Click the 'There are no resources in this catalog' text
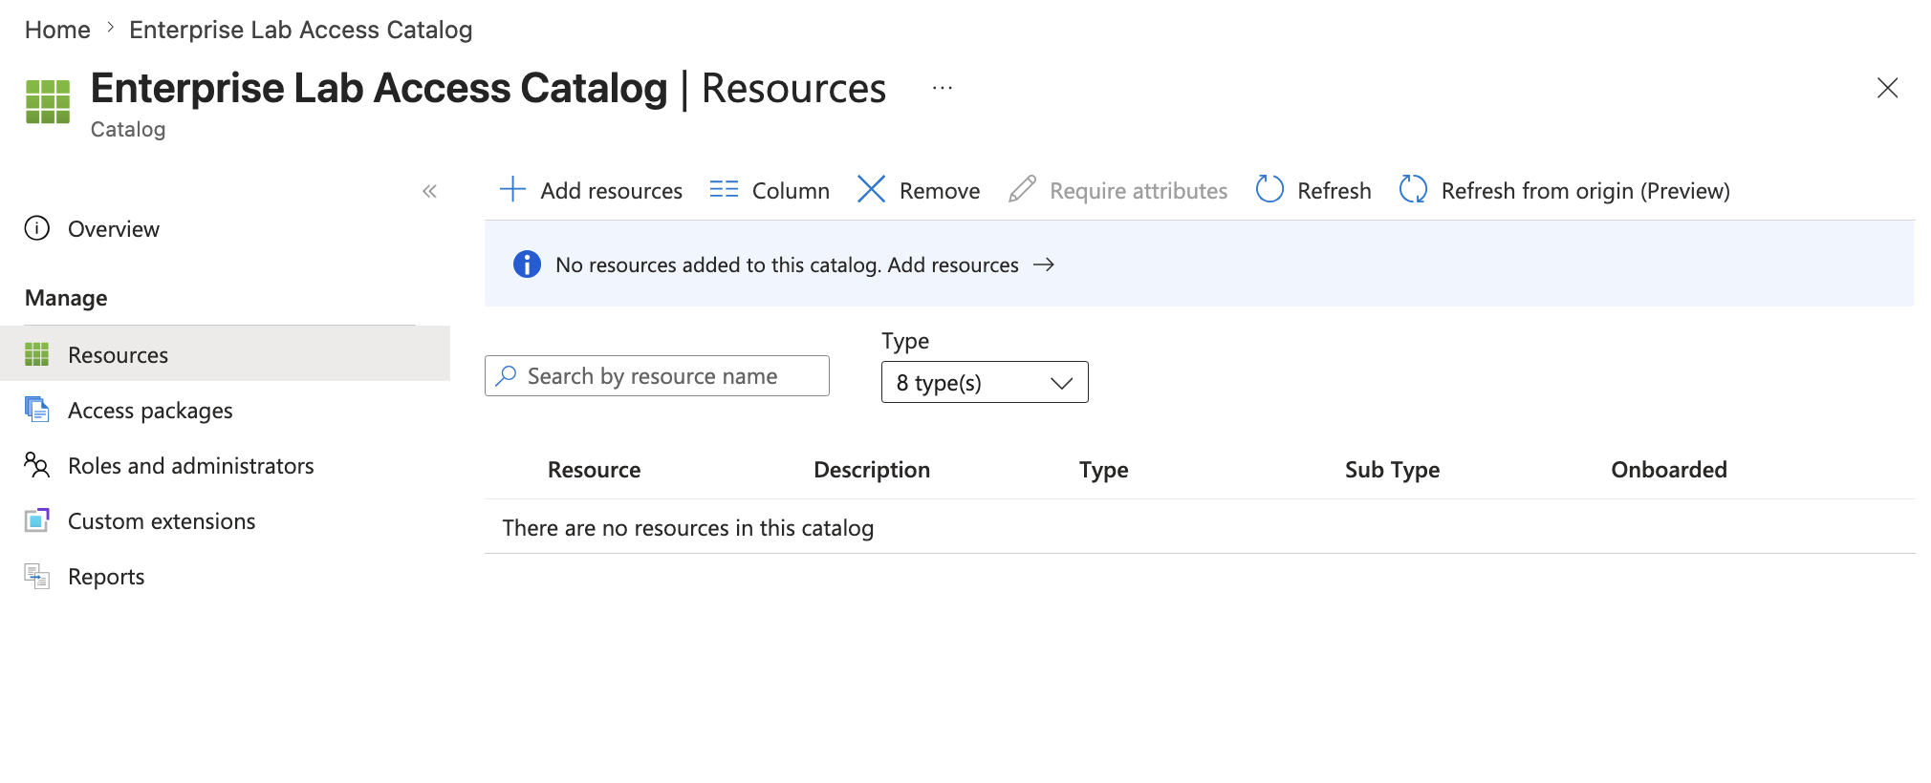This screenshot has width=1931, height=783. (688, 527)
